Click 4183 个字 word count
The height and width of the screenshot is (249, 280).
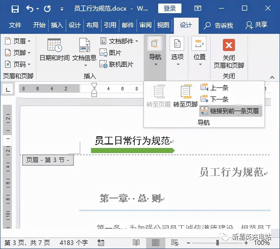coord(74,243)
